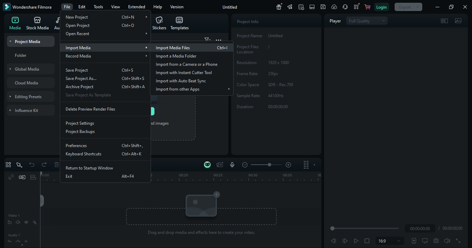Click the Player progress slider handle

(x=332, y=228)
